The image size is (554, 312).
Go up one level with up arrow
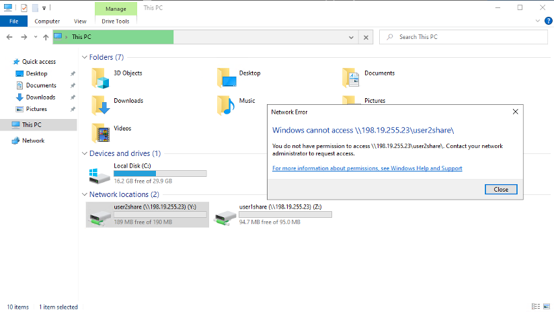(46, 37)
